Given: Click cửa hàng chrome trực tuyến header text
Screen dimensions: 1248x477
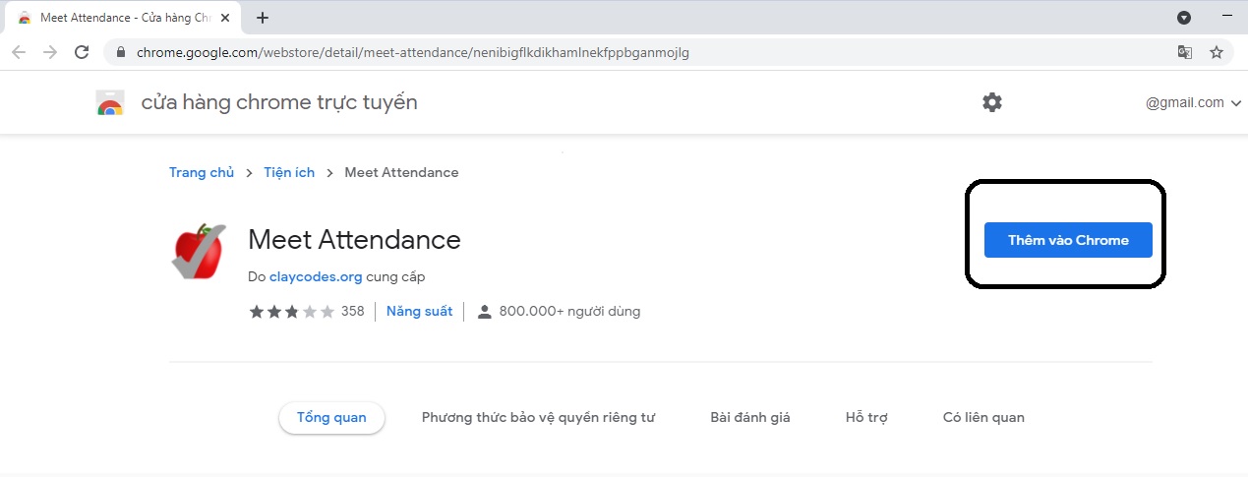Looking at the screenshot, I should coord(279,102).
